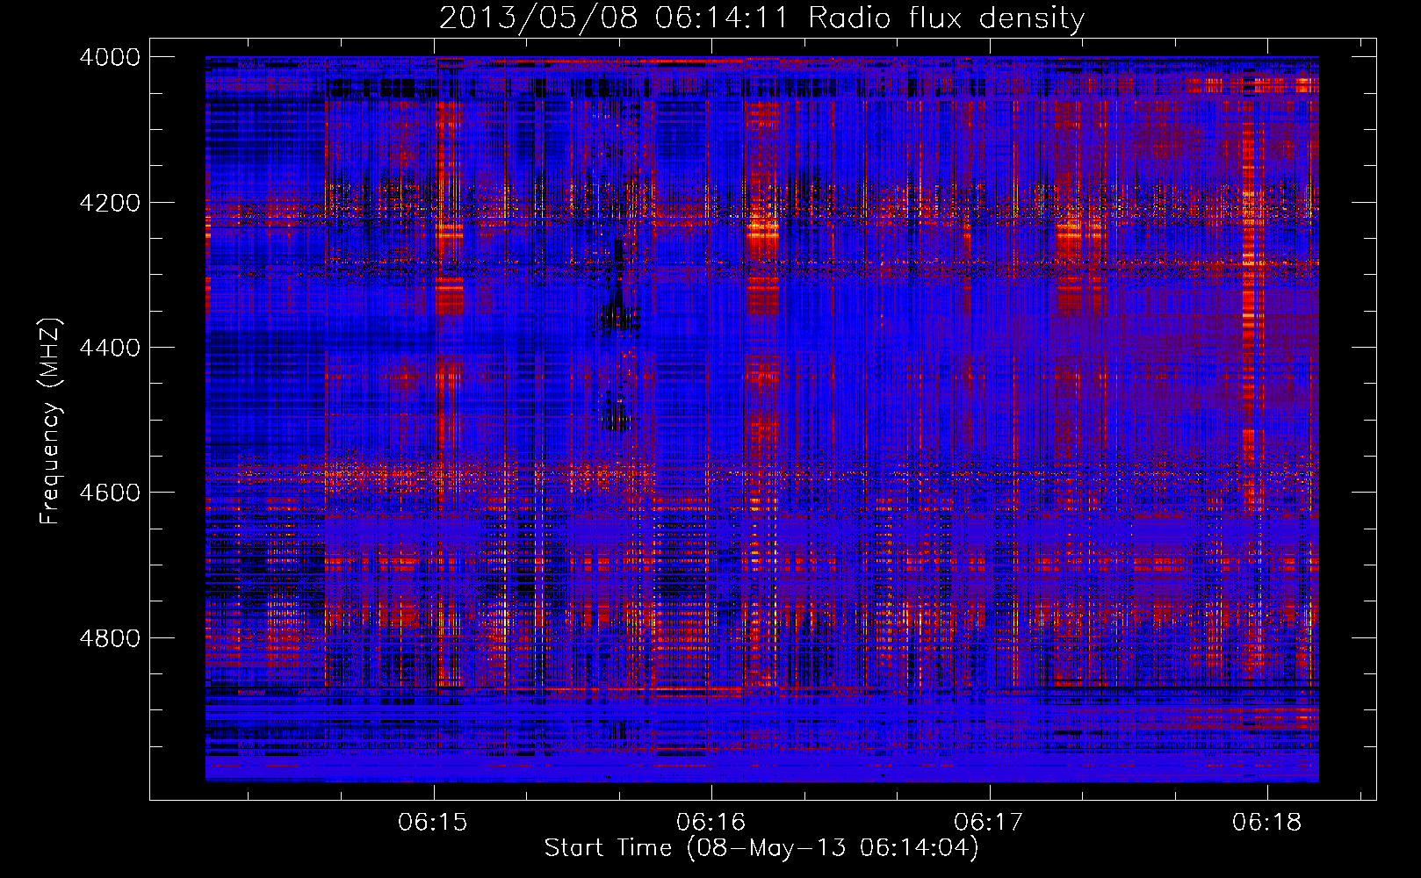Click the 4400 frequency axis label
The image size is (1421, 878).
pyautogui.click(x=110, y=348)
